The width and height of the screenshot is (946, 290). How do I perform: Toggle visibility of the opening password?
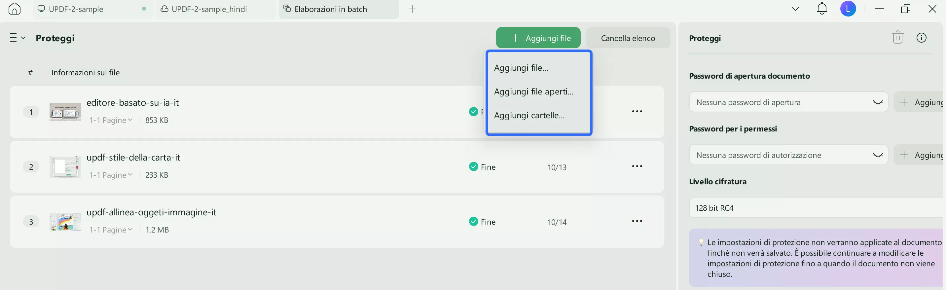[x=877, y=102]
